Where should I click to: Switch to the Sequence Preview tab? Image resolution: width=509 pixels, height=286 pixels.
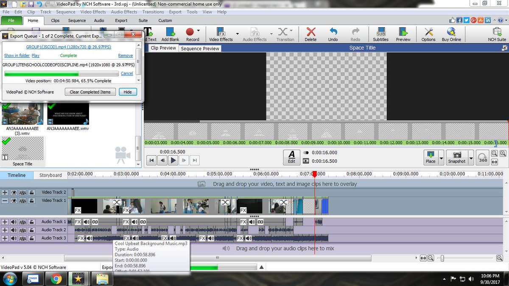[200, 48]
